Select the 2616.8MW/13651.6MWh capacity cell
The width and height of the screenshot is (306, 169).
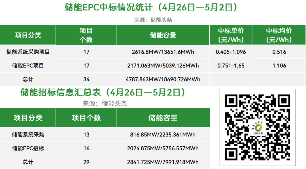click(x=163, y=52)
